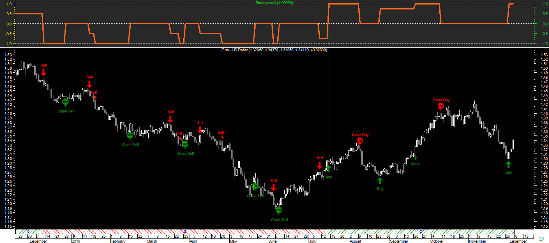Select the Euro - US Dollar chart title
The height and width of the screenshot is (243, 549).
[274, 50]
